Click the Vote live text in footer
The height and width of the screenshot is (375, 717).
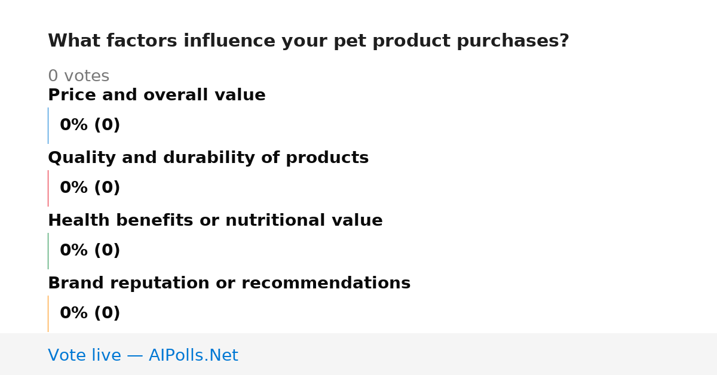tap(84, 356)
